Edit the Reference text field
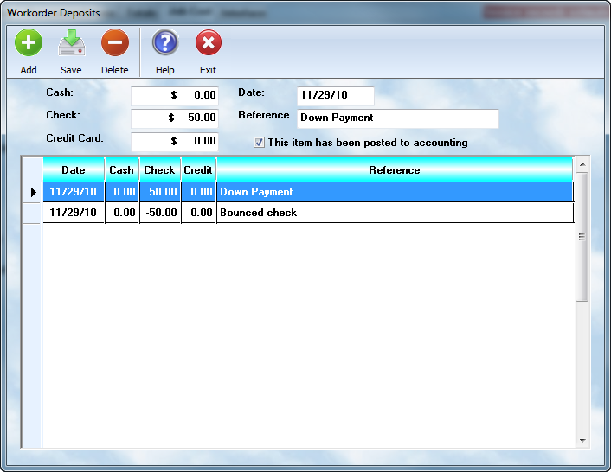The height and width of the screenshot is (472, 611). [x=397, y=118]
